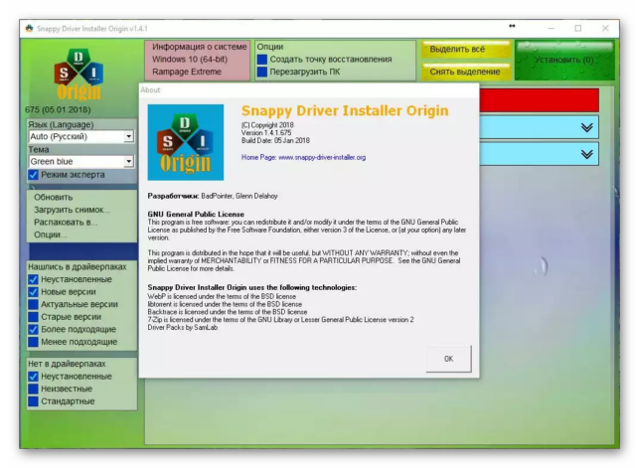Viewport: 639px width, 468px height.
Task: Toggle Неустановленные under Нет в драйверпаках
Action: 33,377
